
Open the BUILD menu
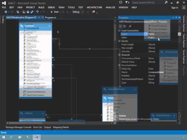[41, 7]
